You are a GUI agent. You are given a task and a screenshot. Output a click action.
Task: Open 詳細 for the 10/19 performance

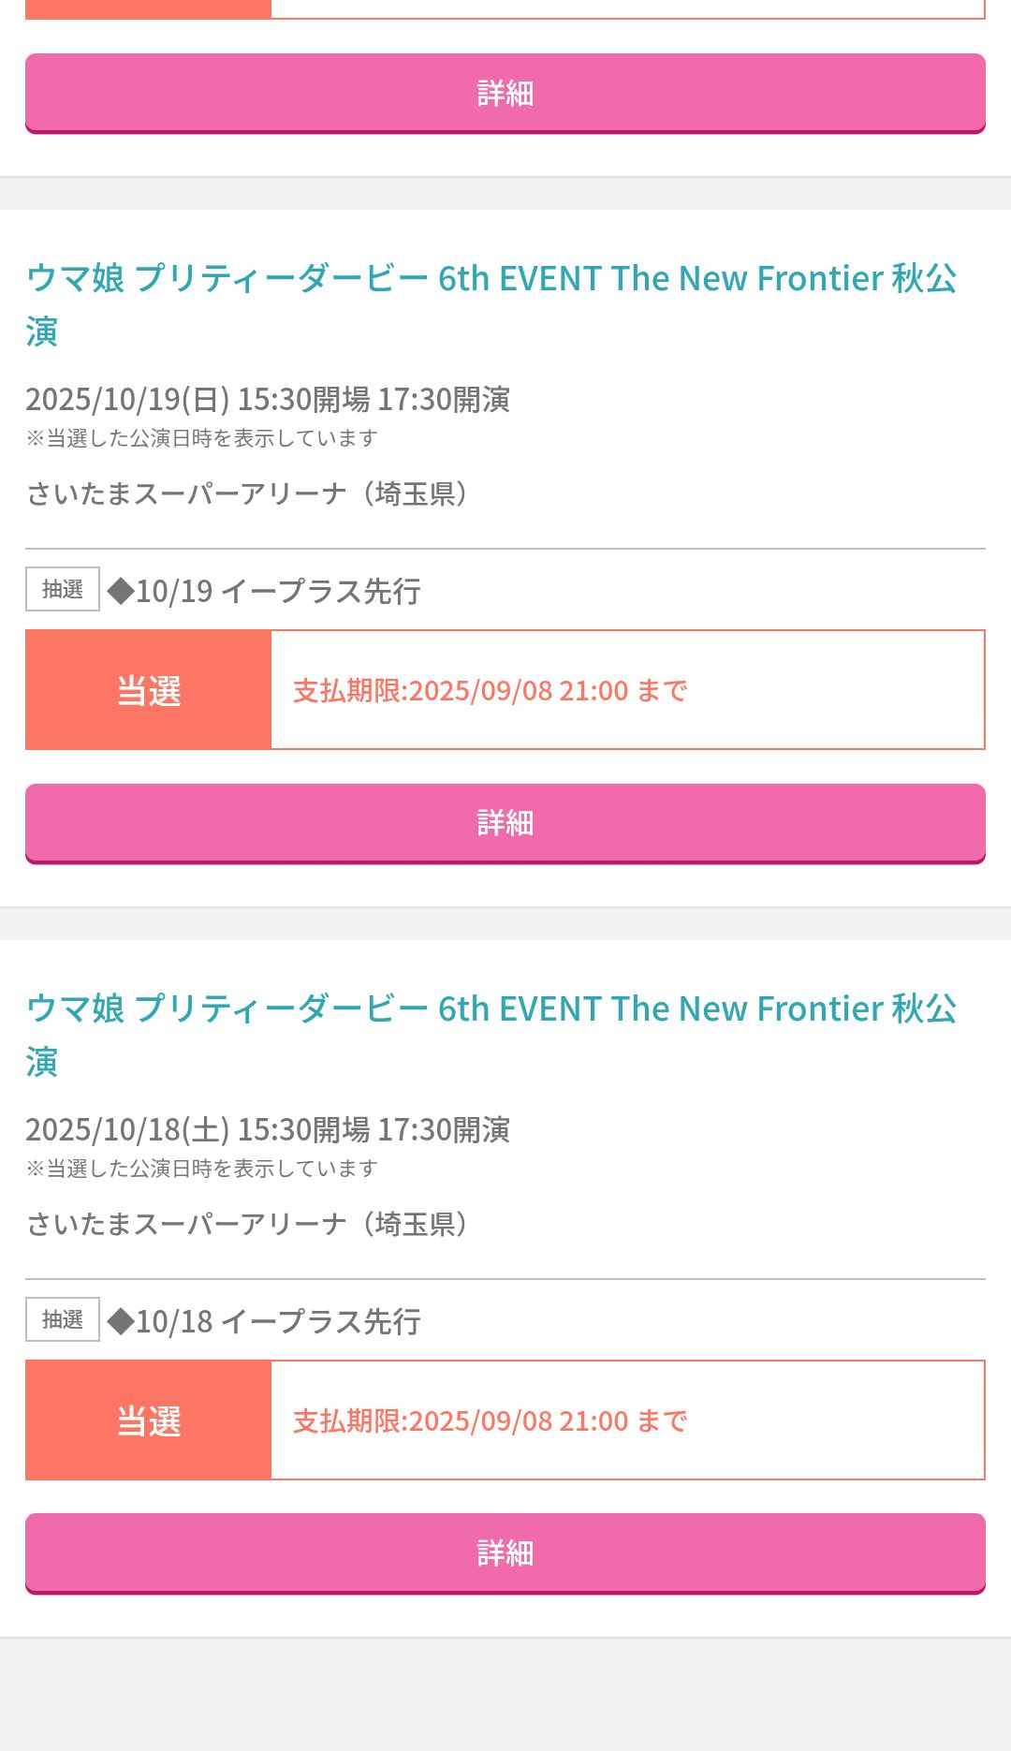505,823
